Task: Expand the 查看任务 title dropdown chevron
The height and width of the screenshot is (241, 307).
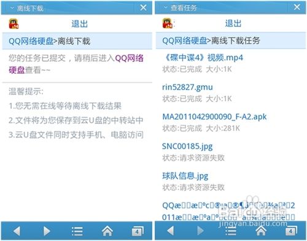Action: 165,7
